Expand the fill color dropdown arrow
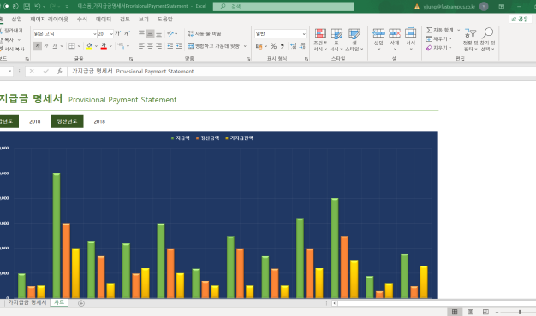Screen dimensions: 536x316 pos(96,45)
